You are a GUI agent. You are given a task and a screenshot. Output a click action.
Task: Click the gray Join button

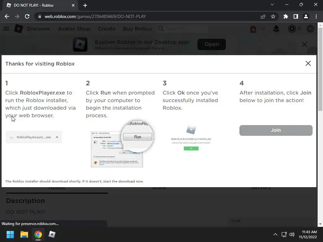[x=276, y=130]
